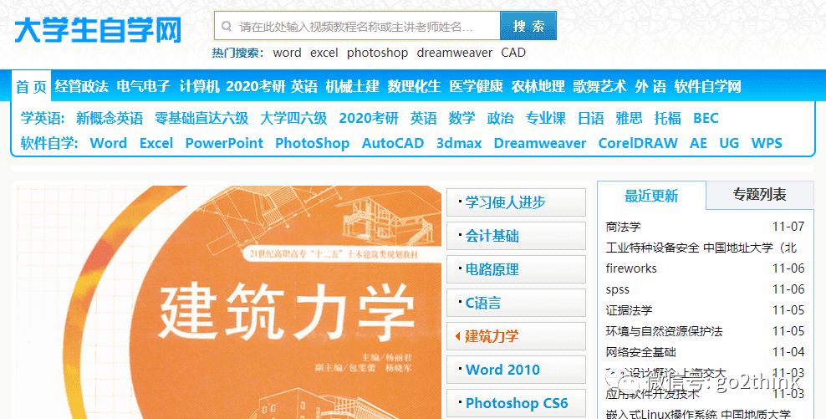Open 工业特种设备安全 entry
This screenshot has width=826, height=419.
point(701,248)
